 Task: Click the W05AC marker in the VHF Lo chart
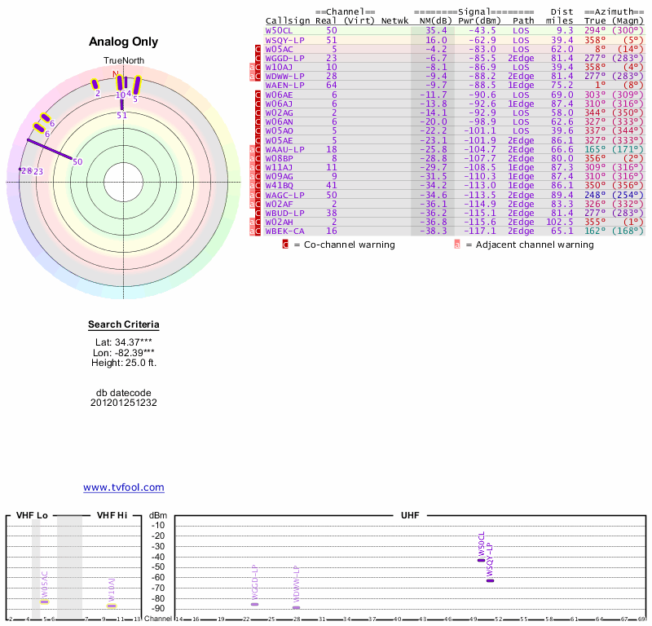pos(45,602)
